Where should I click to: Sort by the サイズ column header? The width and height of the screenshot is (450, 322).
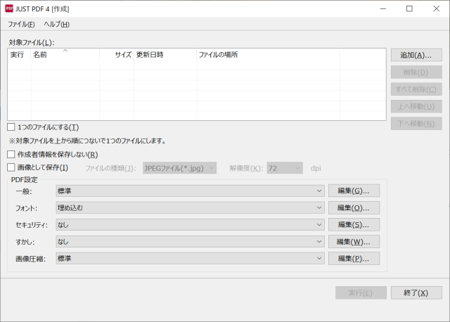coord(117,55)
